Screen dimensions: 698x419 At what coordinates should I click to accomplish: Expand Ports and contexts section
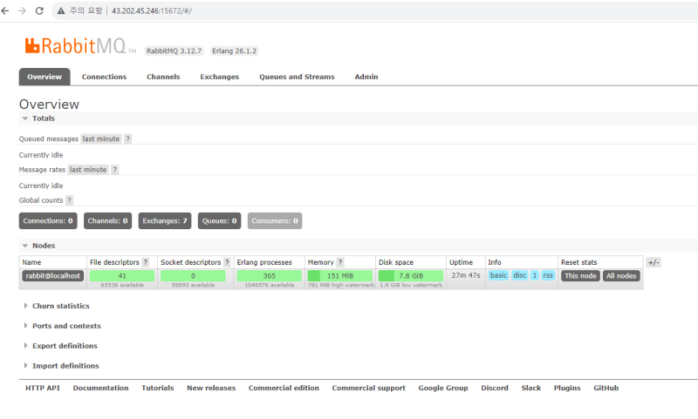pos(65,326)
